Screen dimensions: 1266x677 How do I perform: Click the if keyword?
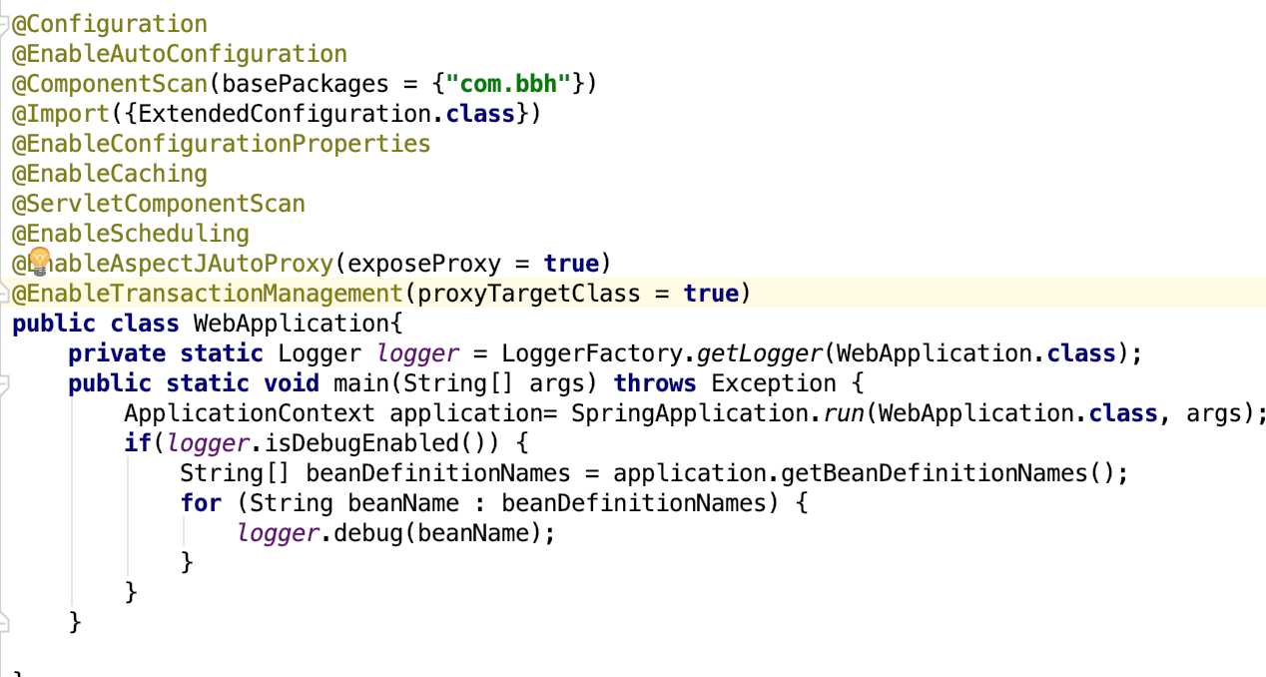(138, 443)
